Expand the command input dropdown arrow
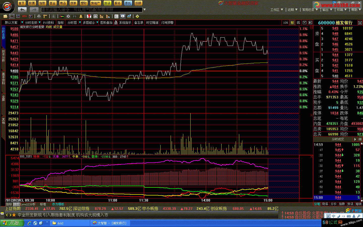 coord(144,10)
